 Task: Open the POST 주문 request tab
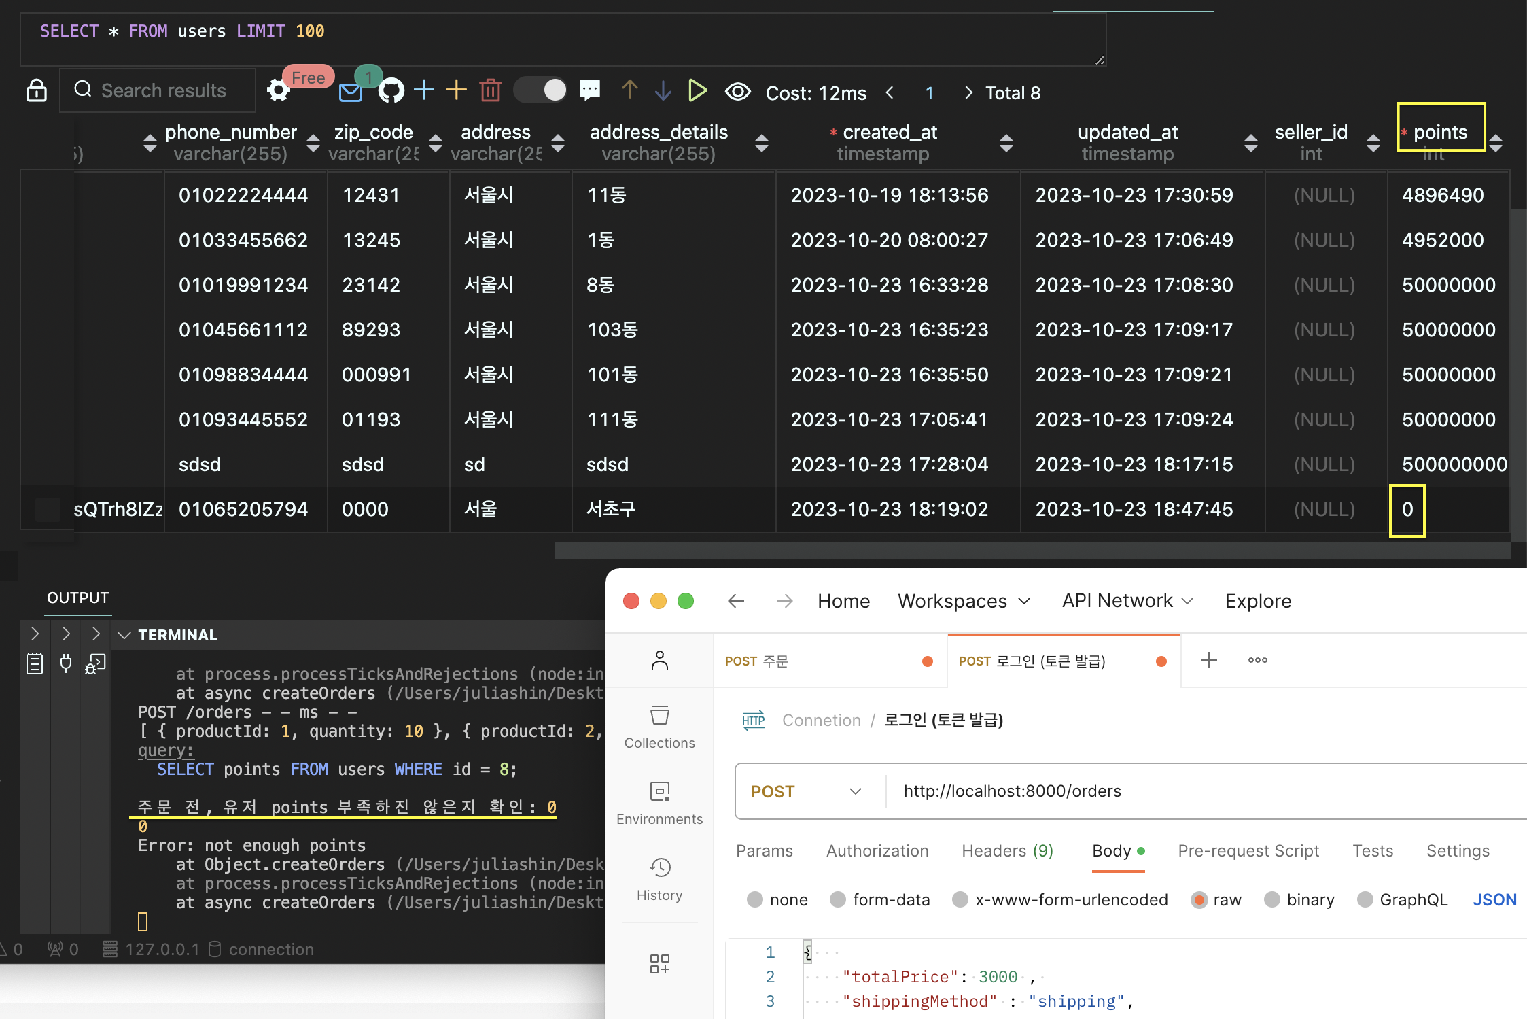(x=757, y=661)
